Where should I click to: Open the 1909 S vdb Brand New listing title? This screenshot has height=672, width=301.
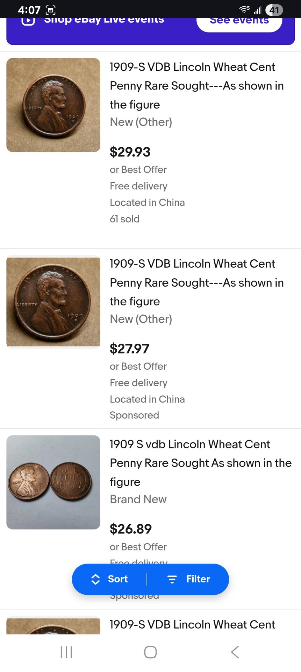[200, 463]
